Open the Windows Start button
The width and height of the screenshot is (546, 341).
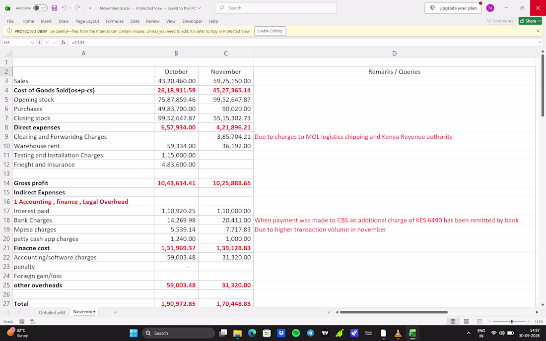(x=134, y=333)
